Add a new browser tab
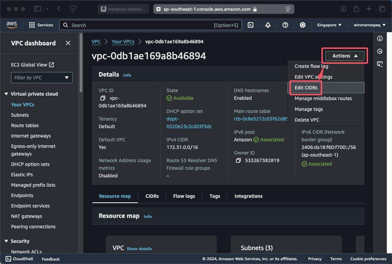Viewport: 392px width, 264px height. coord(369,9)
